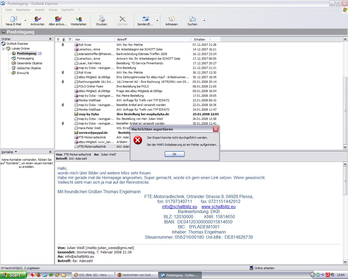Open the Bearbeiten menu
The width and height of the screenshot is (348, 279).
click(23, 10)
